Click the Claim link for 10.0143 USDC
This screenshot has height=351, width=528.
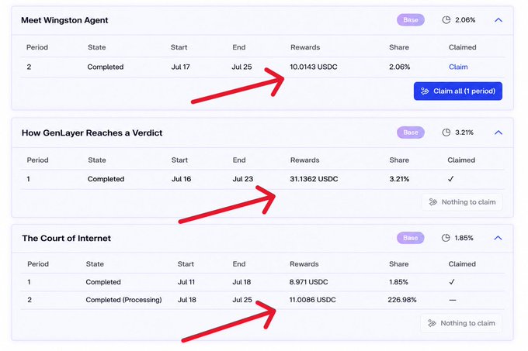(x=458, y=67)
